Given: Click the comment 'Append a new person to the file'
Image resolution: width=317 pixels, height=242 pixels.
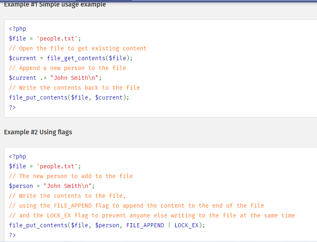Looking at the screenshot, I should (x=67, y=68).
